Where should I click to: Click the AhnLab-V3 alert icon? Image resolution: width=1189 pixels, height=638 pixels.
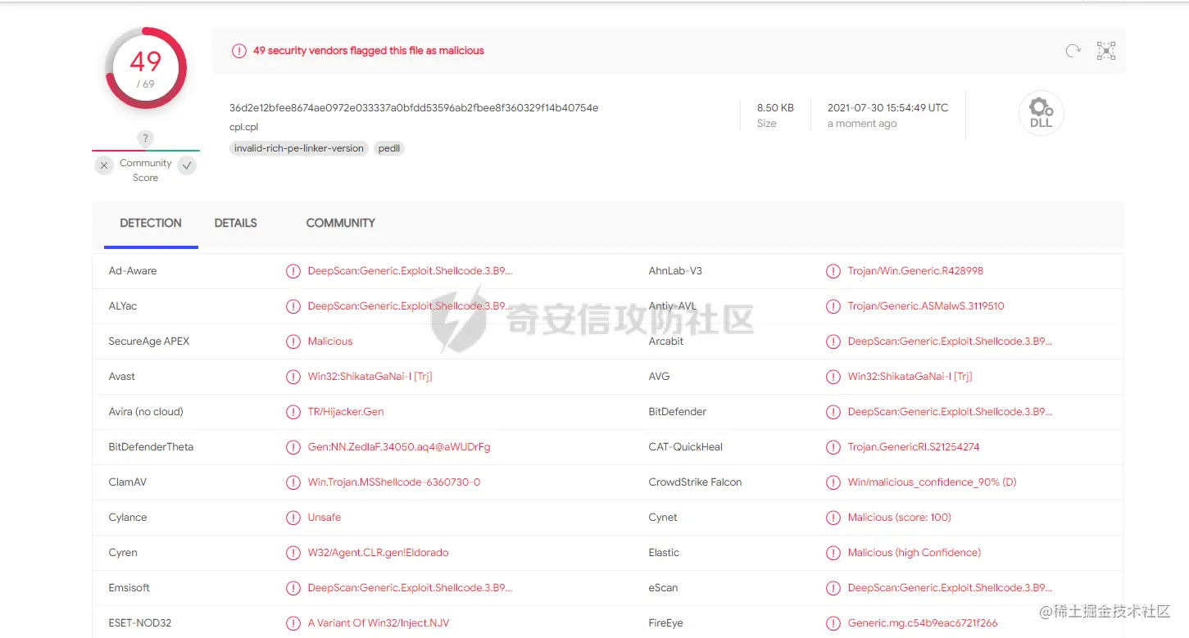[833, 271]
